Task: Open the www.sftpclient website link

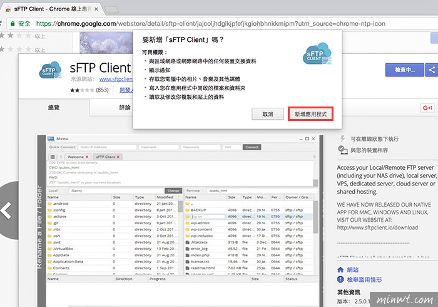Action: point(116,79)
